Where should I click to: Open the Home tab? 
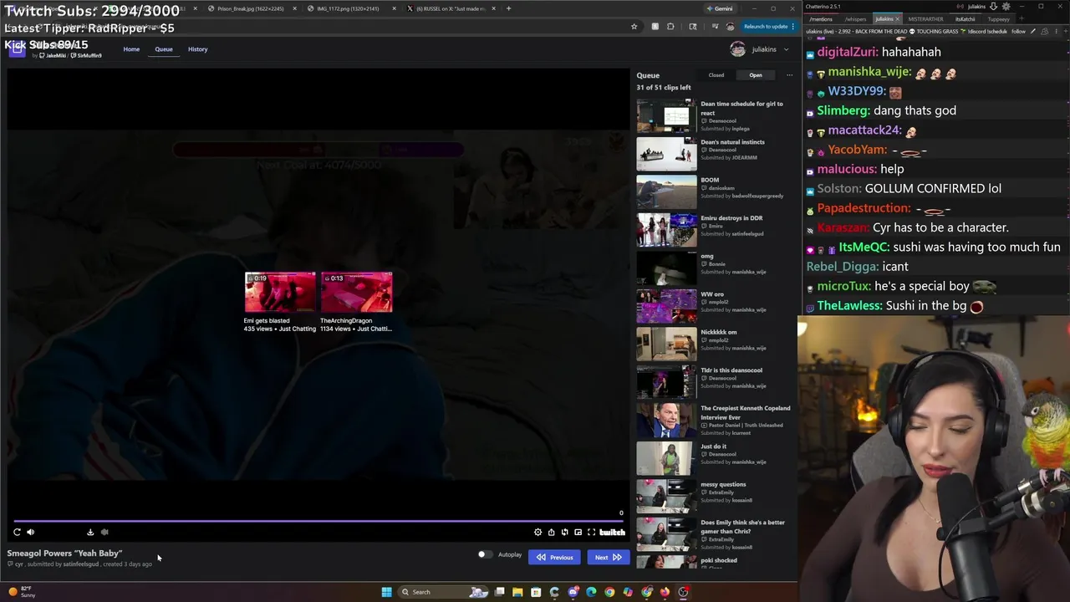[131, 49]
